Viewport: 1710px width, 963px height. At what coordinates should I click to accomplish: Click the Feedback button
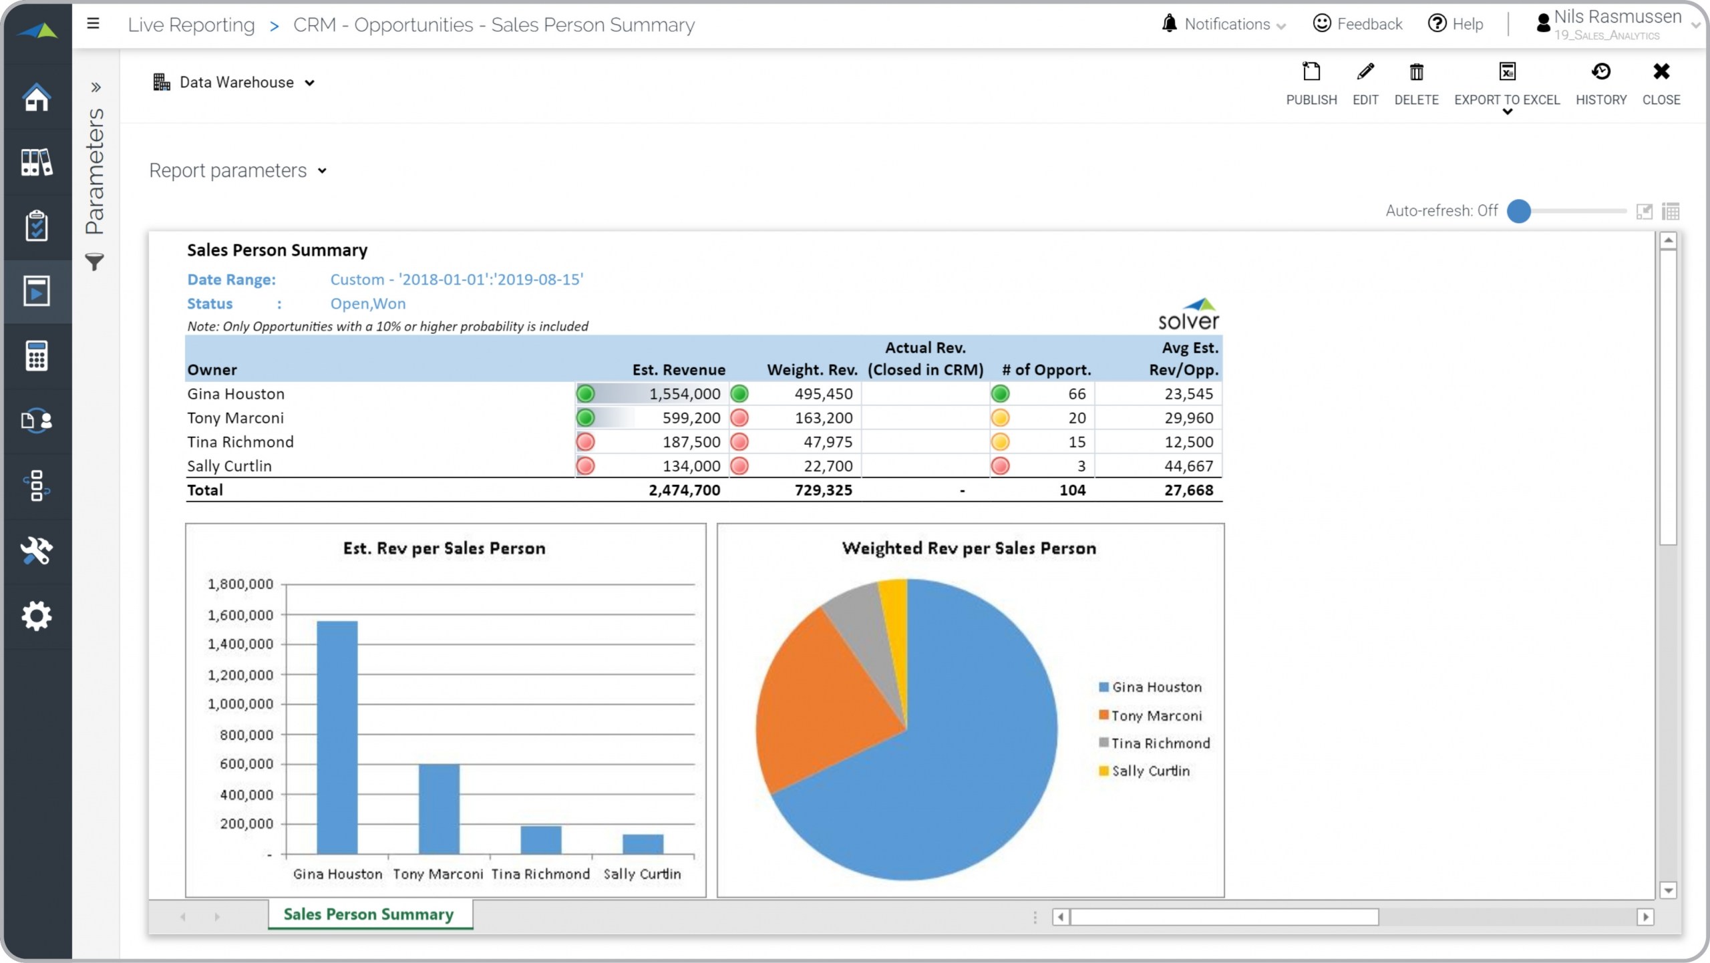point(1357,24)
